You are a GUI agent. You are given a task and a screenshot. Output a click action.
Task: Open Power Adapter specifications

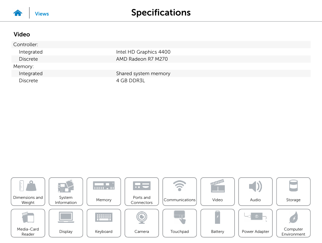[x=256, y=223]
